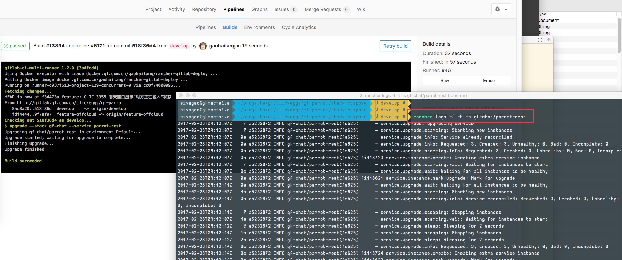This screenshot has width=622, height=260.
Task: Open Runner #46 link
Action: (446, 70)
